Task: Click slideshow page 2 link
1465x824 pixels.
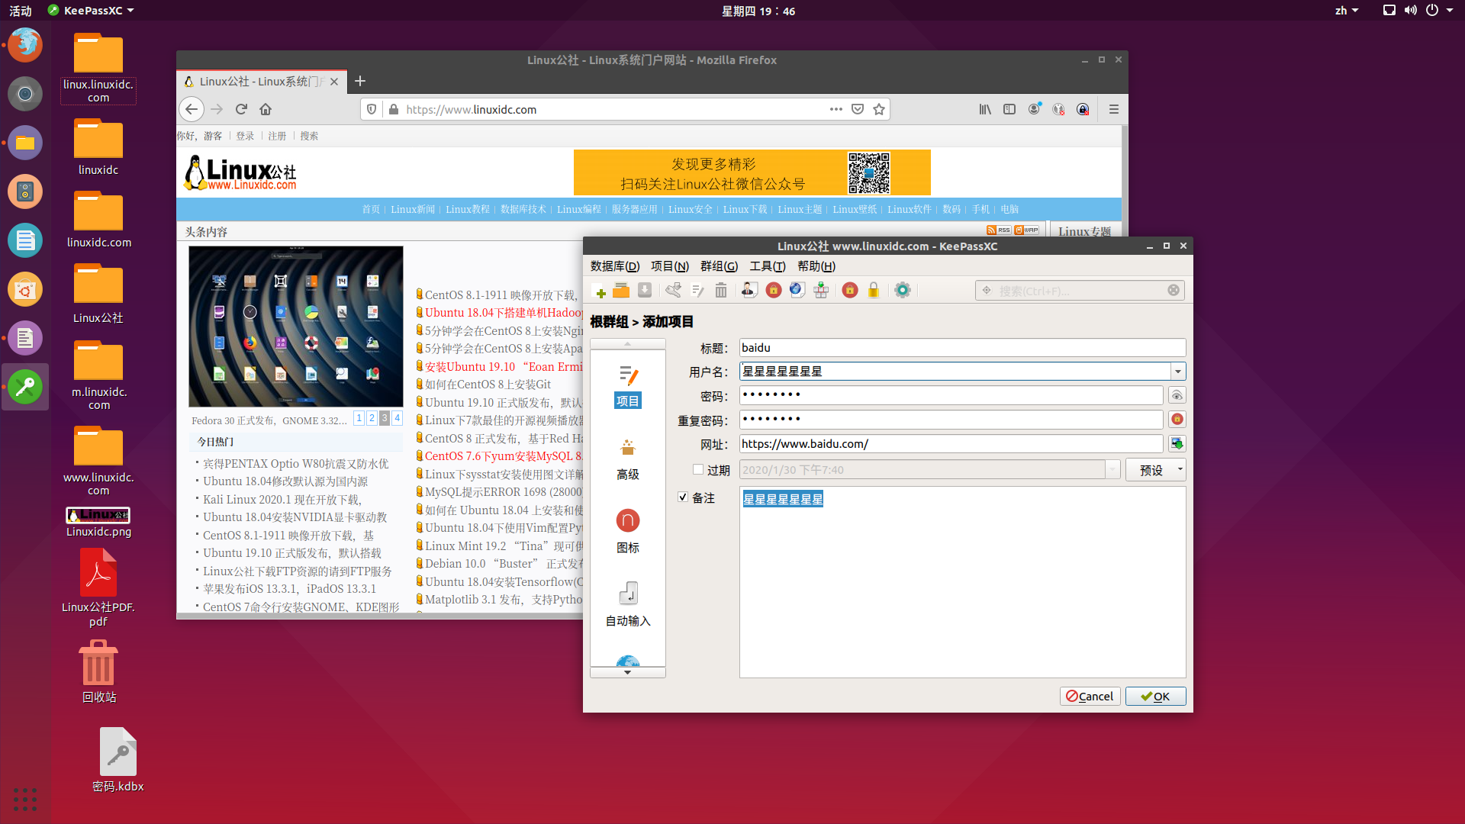Action: 372,418
